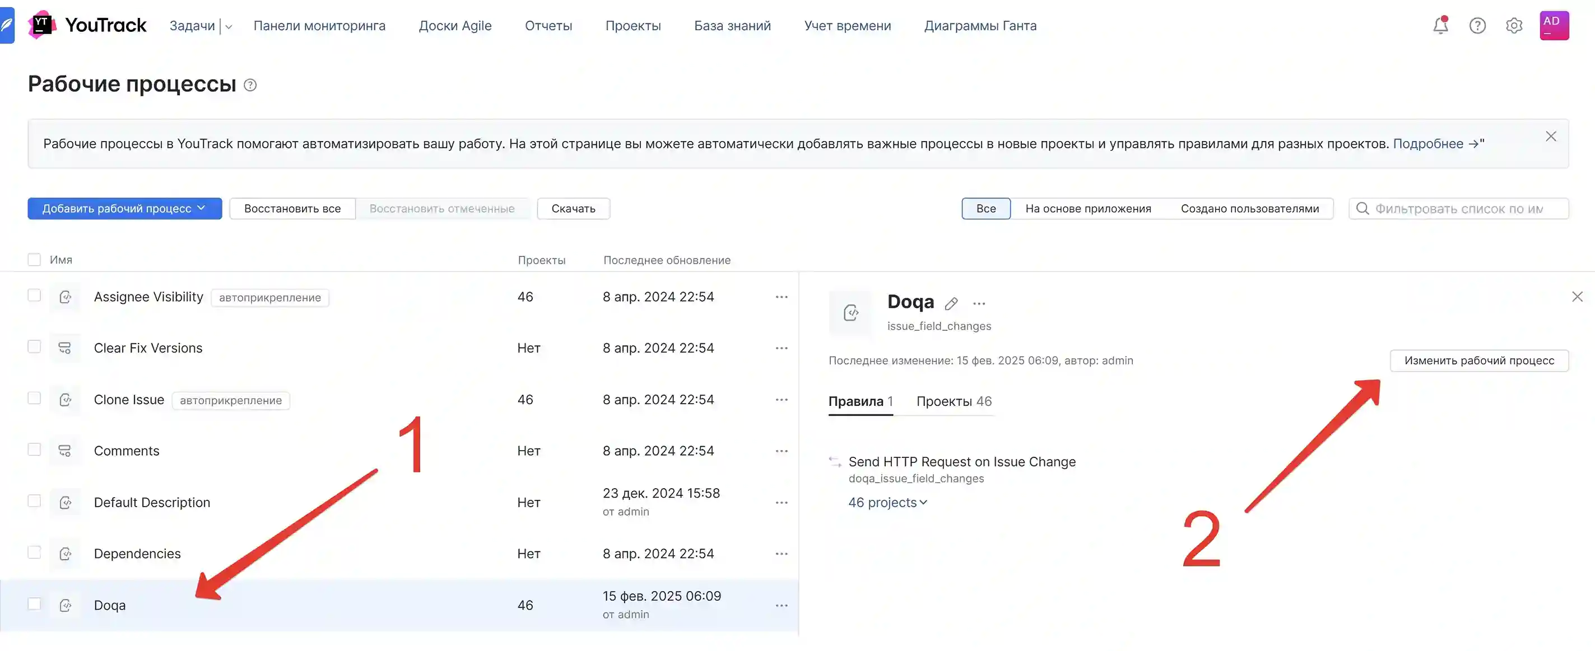Tick the checkbox next to the Doqa workflow
This screenshot has width=1595, height=651.
(34, 605)
